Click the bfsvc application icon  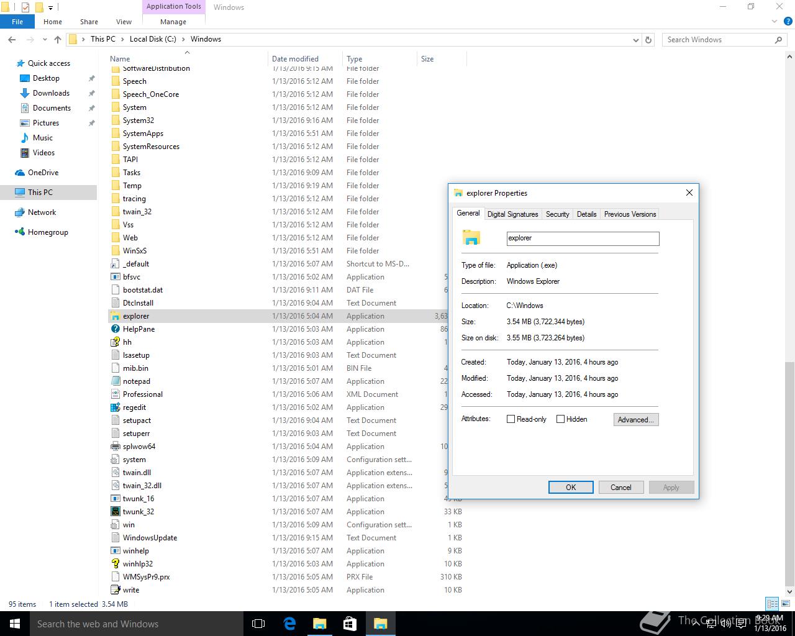pyautogui.click(x=115, y=277)
